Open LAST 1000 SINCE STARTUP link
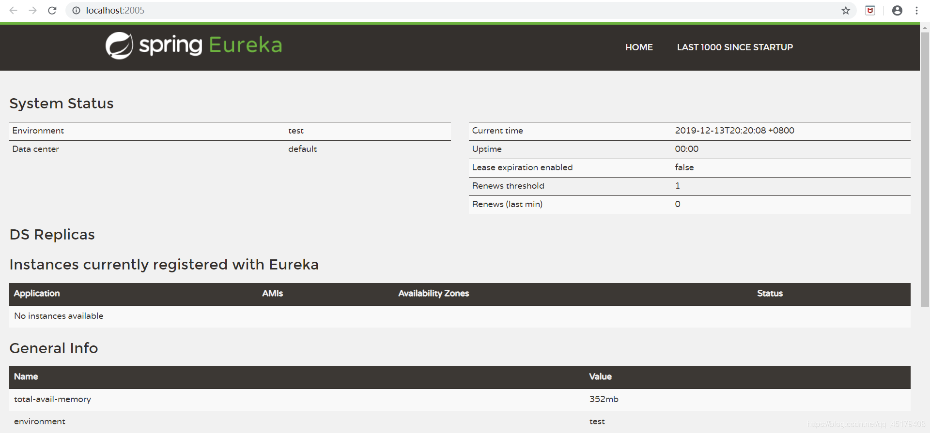The height and width of the screenshot is (433, 930). (x=735, y=47)
